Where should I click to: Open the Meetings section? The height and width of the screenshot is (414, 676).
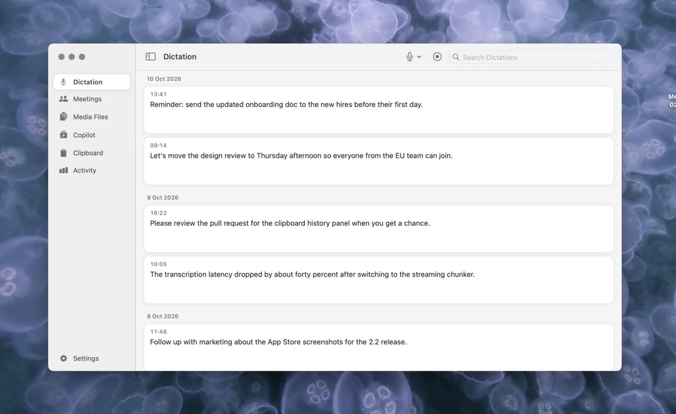click(x=91, y=99)
